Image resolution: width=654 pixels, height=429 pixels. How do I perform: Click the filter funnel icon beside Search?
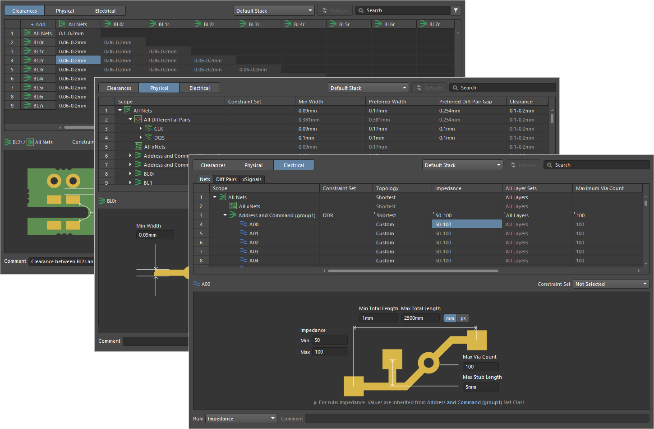(x=456, y=10)
